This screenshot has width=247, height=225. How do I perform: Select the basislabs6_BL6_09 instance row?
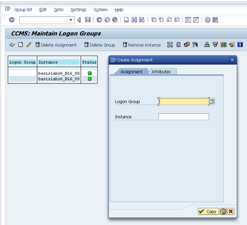click(53, 79)
